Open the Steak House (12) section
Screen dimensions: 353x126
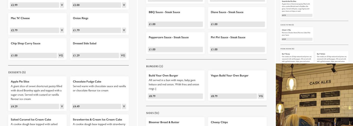coord(287,49)
